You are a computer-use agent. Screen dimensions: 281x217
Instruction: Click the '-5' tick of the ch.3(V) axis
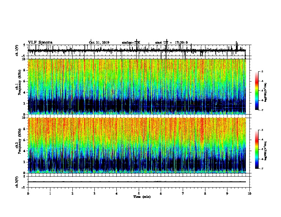point(24,188)
